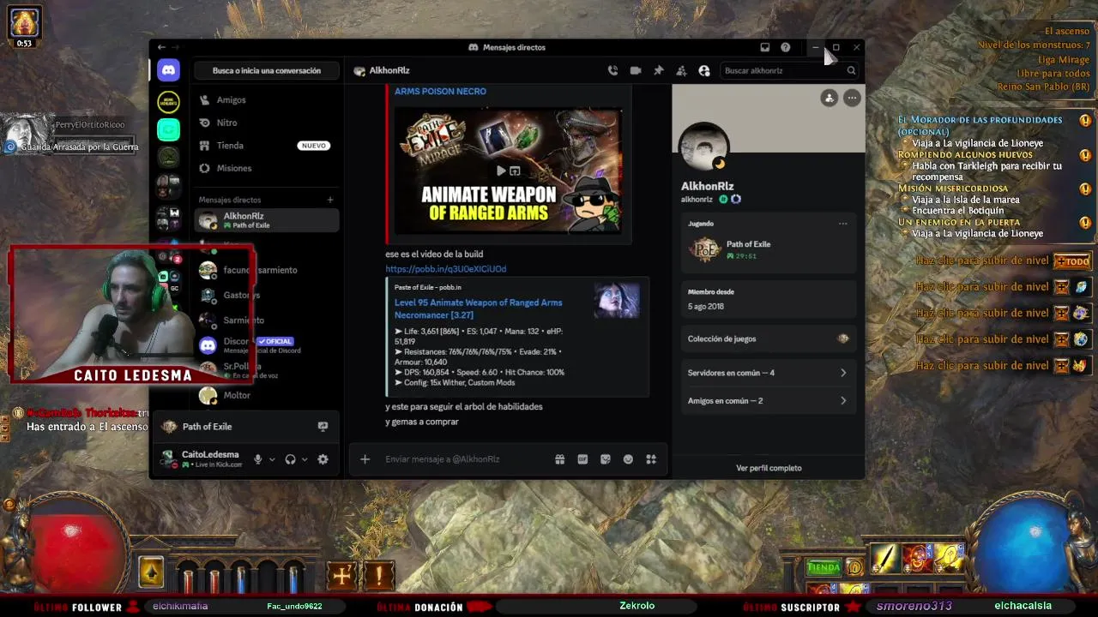
Task: Open Discord inbox tray icon
Action: coord(764,47)
